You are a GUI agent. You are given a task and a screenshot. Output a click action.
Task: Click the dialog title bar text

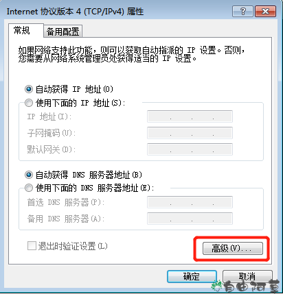pyautogui.click(x=75, y=12)
